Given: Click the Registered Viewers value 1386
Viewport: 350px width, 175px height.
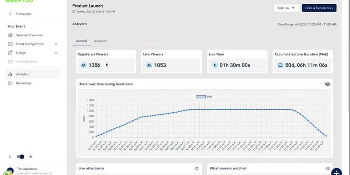Looking at the screenshot, I should 94,65.
